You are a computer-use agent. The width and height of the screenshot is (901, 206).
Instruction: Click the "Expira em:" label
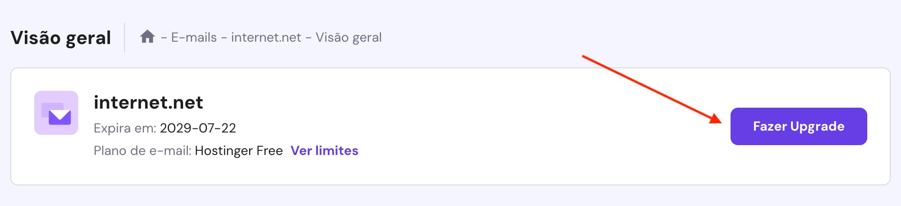pos(125,128)
